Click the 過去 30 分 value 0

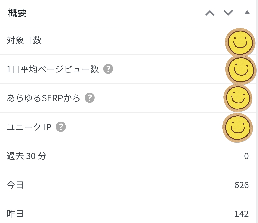(246, 156)
